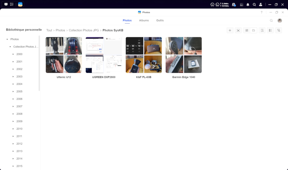The height and width of the screenshot is (170, 288).
Task: Open the Garmin Edge 1040 folder thumbnail
Action: point(183,55)
